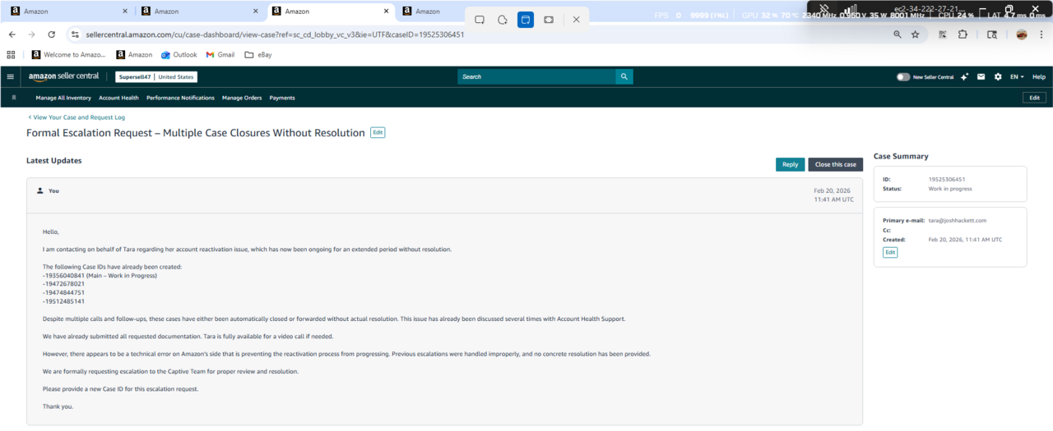Select the rectangle capture mode icon

(480, 19)
